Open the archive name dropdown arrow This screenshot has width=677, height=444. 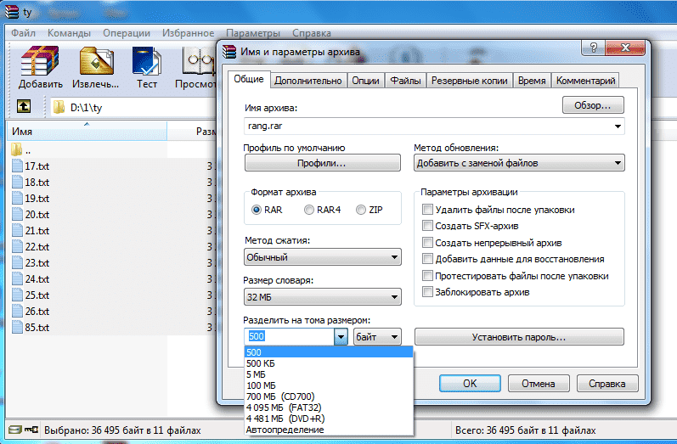[618, 126]
